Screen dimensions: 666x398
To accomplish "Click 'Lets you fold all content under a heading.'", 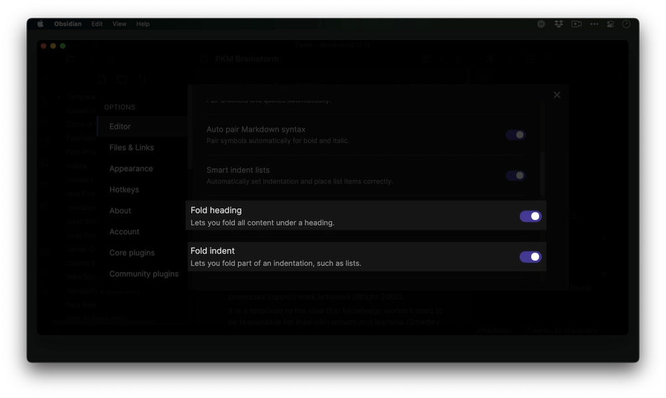I will [x=262, y=223].
